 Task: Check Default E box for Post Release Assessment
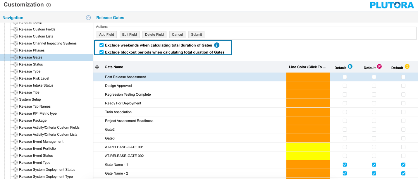tap(345, 77)
